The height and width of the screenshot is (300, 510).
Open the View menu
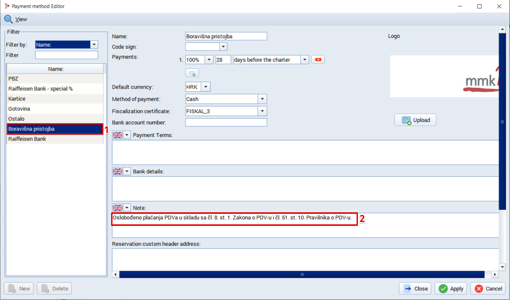pyautogui.click(x=21, y=19)
